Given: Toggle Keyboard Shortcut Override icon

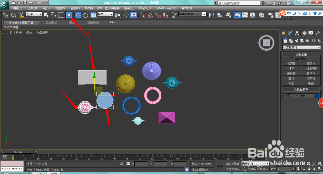Looking at the screenshot, I should click(134, 15).
